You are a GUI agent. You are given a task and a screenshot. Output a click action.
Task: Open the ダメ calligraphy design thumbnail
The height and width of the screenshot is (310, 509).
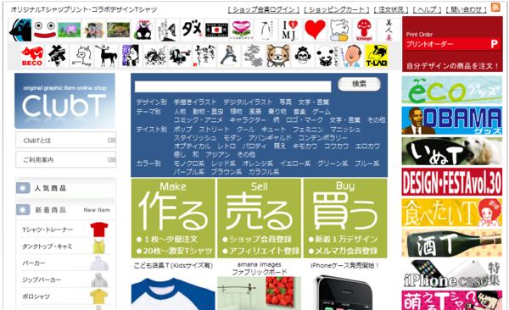(192, 30)
